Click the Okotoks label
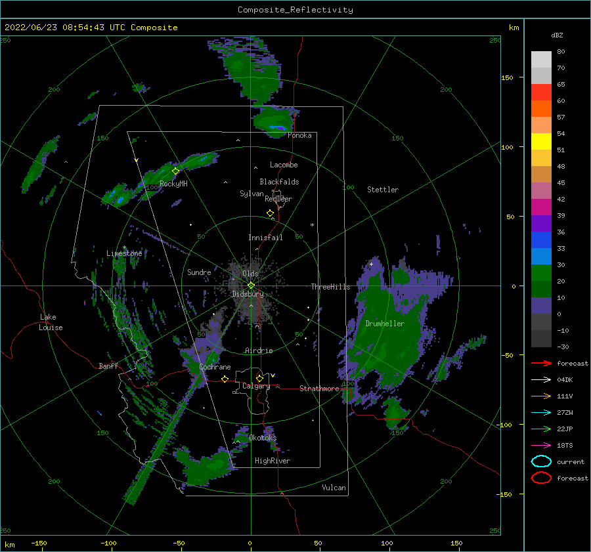591x552 pixels. tap(263, 438)
